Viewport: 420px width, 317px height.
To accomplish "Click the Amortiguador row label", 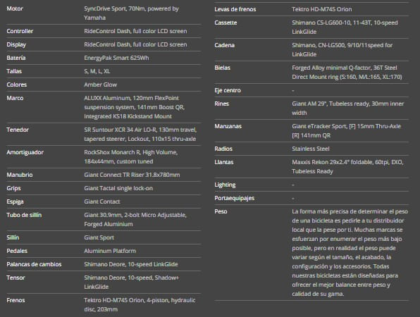I will [25, 152].
